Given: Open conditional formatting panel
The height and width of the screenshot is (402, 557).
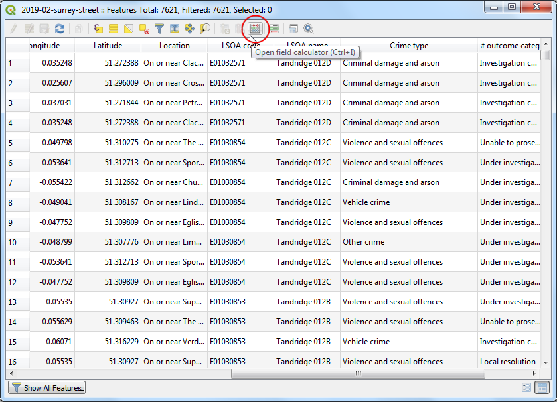Looking at the screenshot, I should click(274, 29).
